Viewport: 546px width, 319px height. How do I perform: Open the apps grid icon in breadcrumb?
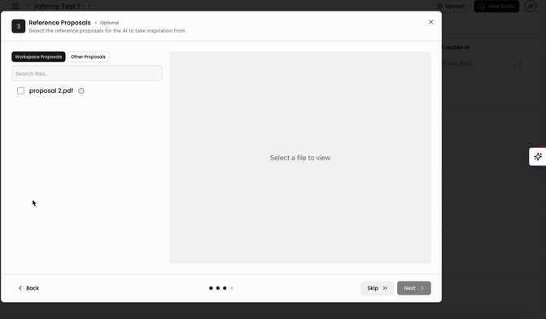(15, 7)
